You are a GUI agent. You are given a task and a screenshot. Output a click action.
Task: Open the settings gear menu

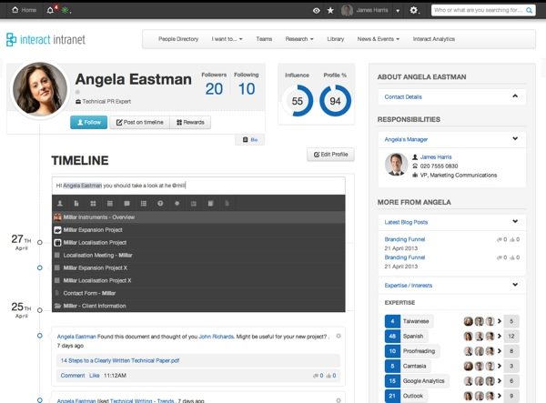(x=413, y=10)
